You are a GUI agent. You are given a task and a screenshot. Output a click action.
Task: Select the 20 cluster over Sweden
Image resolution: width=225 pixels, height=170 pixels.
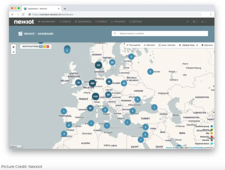112,62
